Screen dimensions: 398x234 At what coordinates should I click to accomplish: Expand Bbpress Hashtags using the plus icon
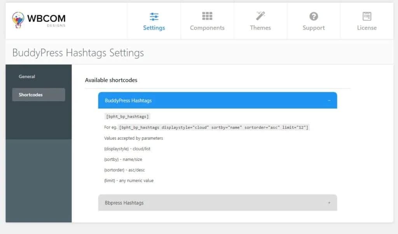pyautogui.click(x=329, y=203)
